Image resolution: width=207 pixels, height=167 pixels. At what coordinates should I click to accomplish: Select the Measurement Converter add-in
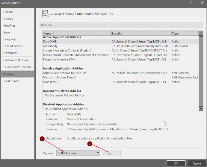(x=75, y=55)
